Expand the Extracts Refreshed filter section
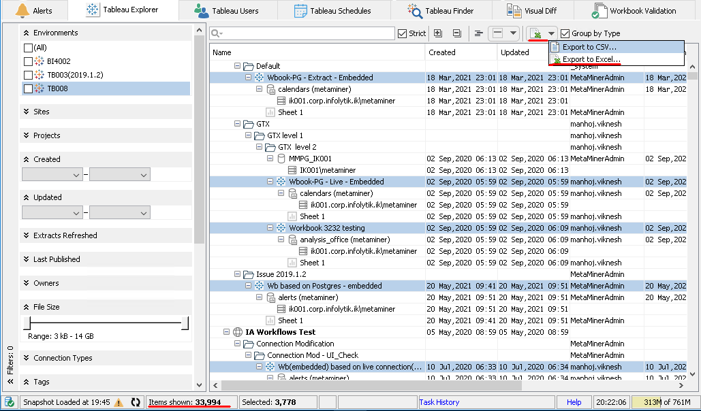701x411 pixels. pos(27,235)
